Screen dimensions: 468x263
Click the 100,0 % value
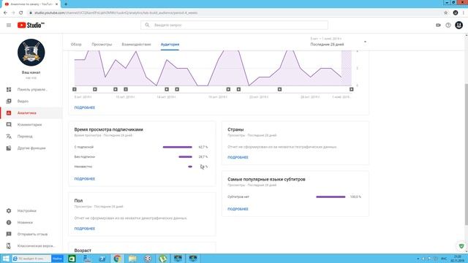click(355, 197)
